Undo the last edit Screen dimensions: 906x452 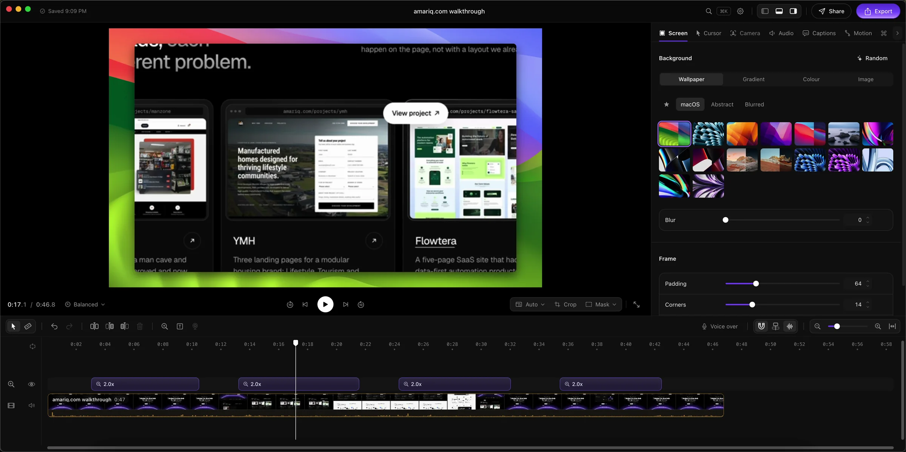(54, 326)
